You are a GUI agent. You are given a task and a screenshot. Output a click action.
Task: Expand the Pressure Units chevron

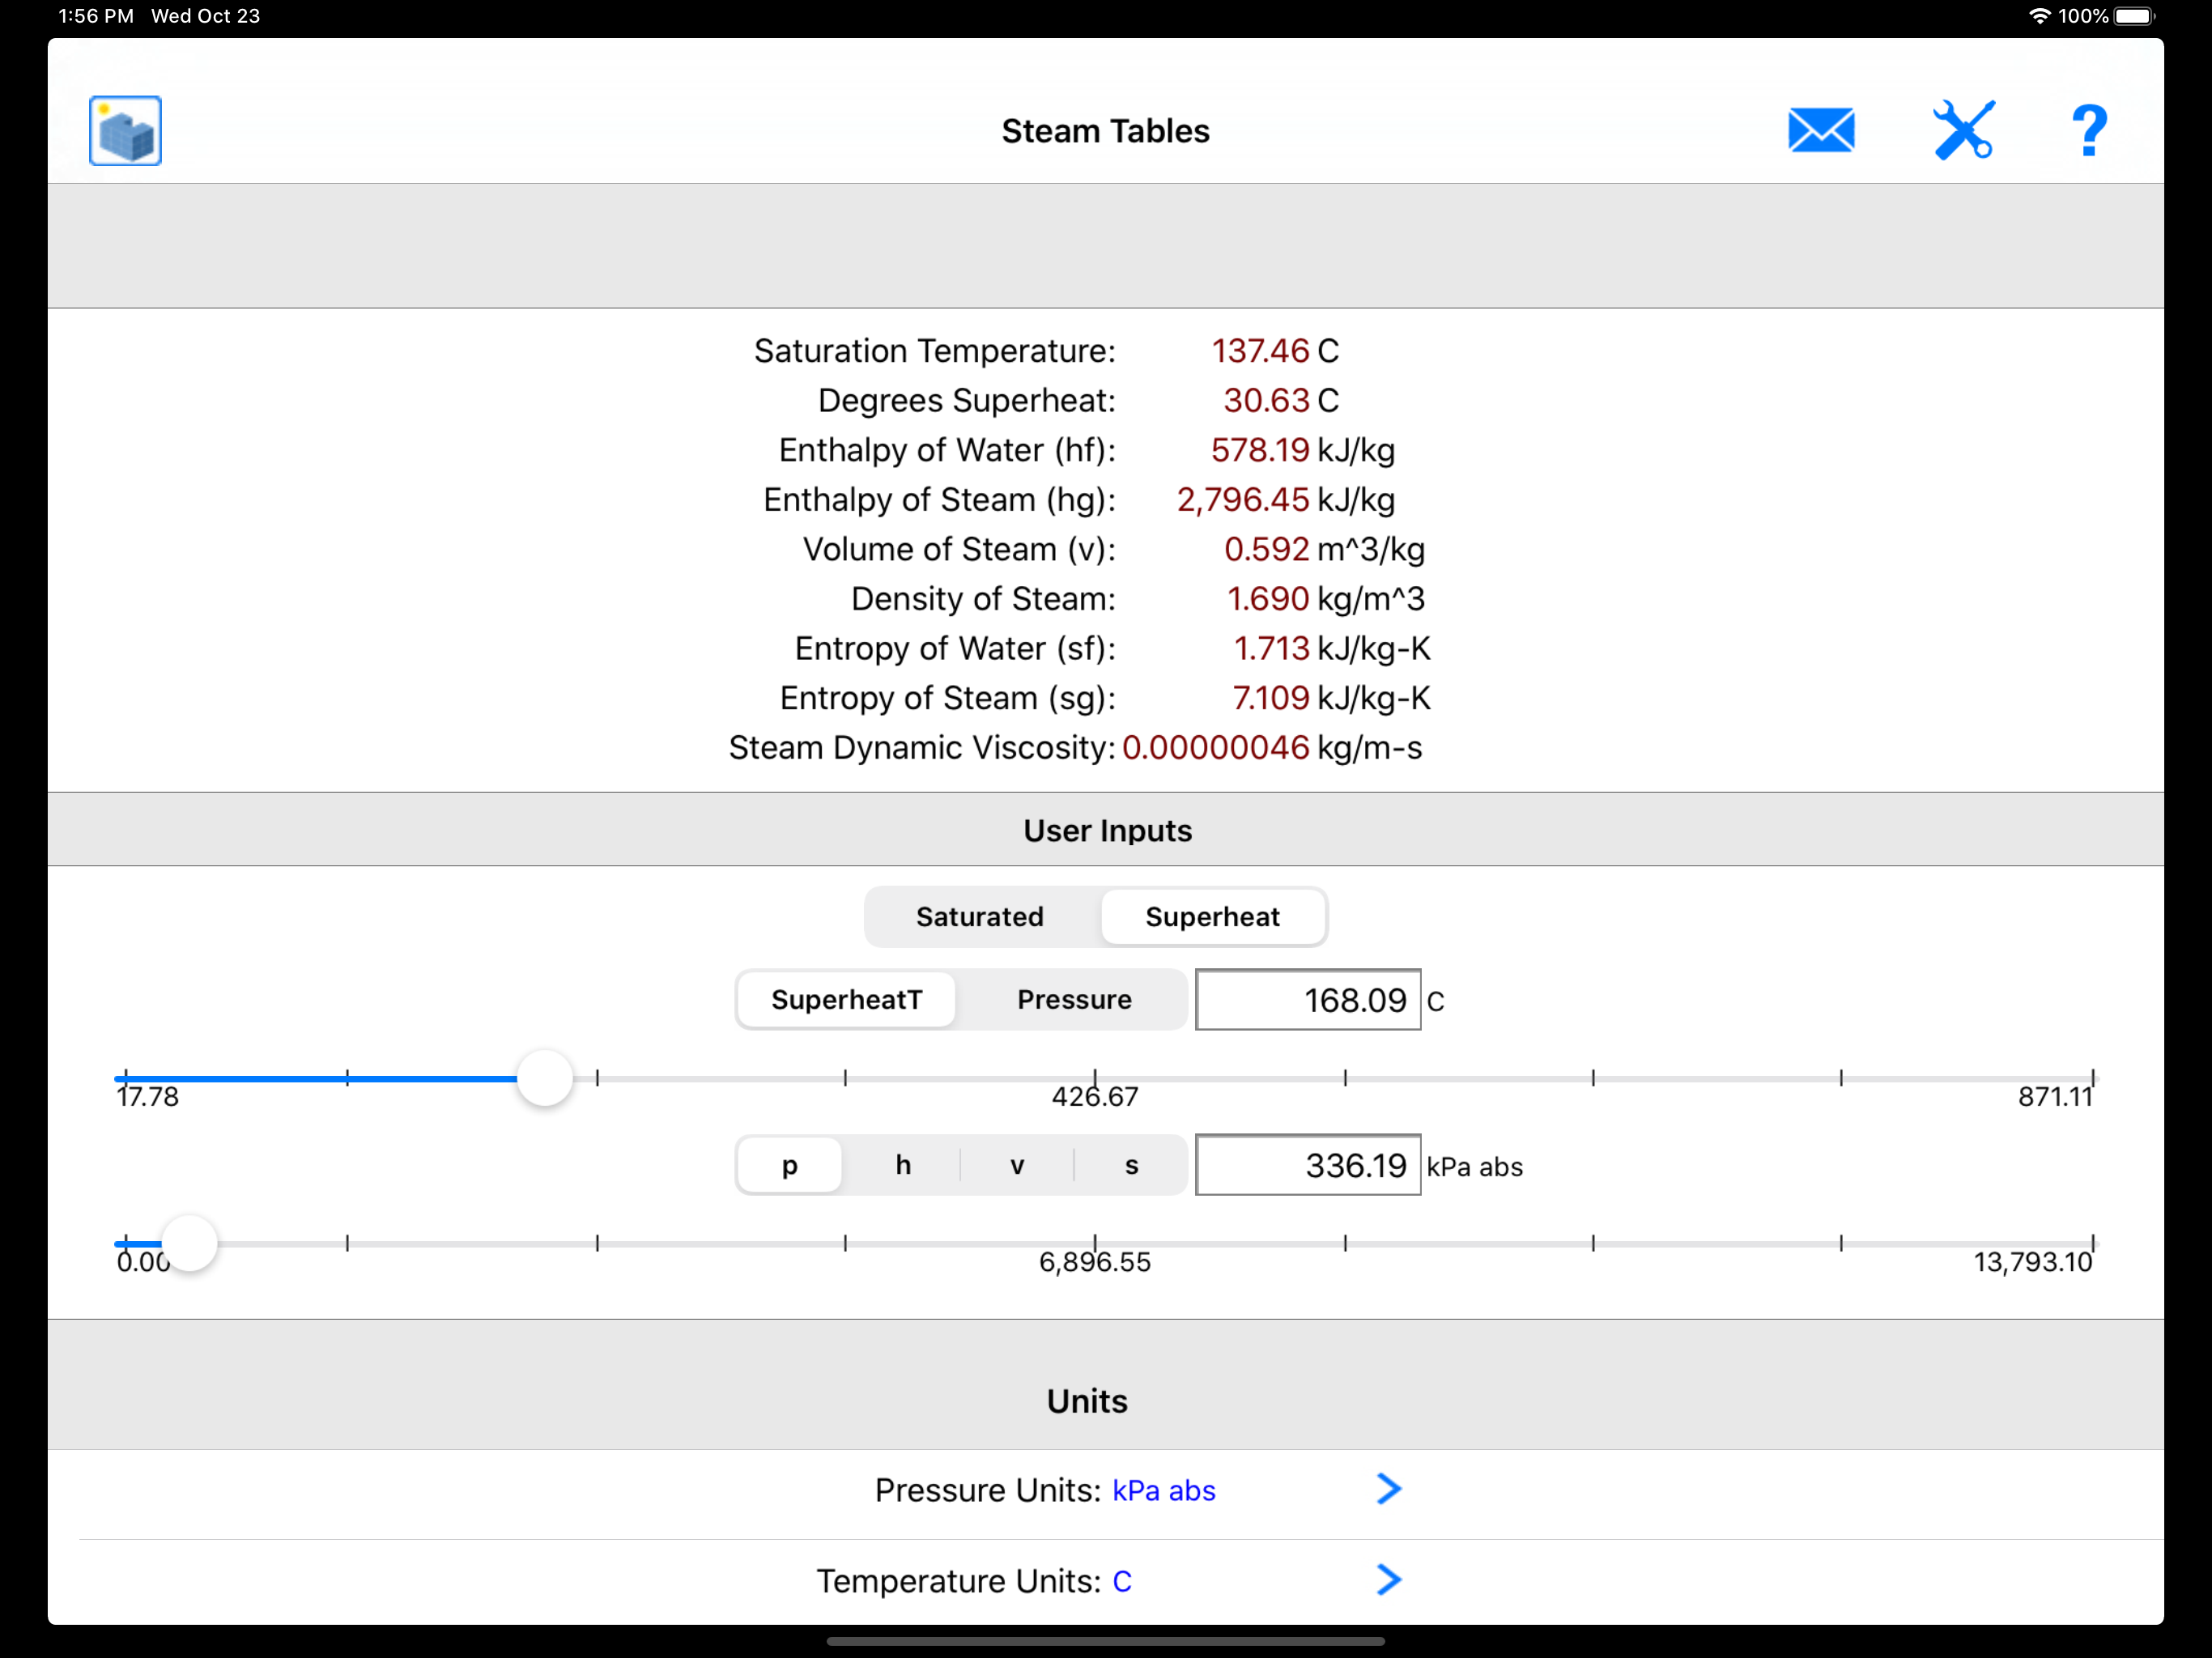(x=1388, y=1489)
